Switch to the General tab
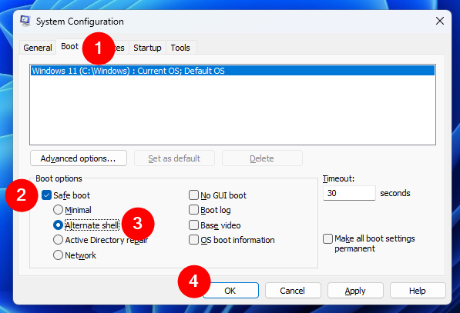 pyautogui.click(x=38, y=48)
